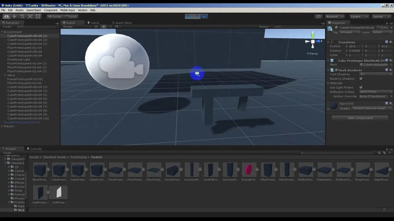The width and height of the screenshot is (394, 221).
Task: Switch to the Game tab
Action: (93, 23)
